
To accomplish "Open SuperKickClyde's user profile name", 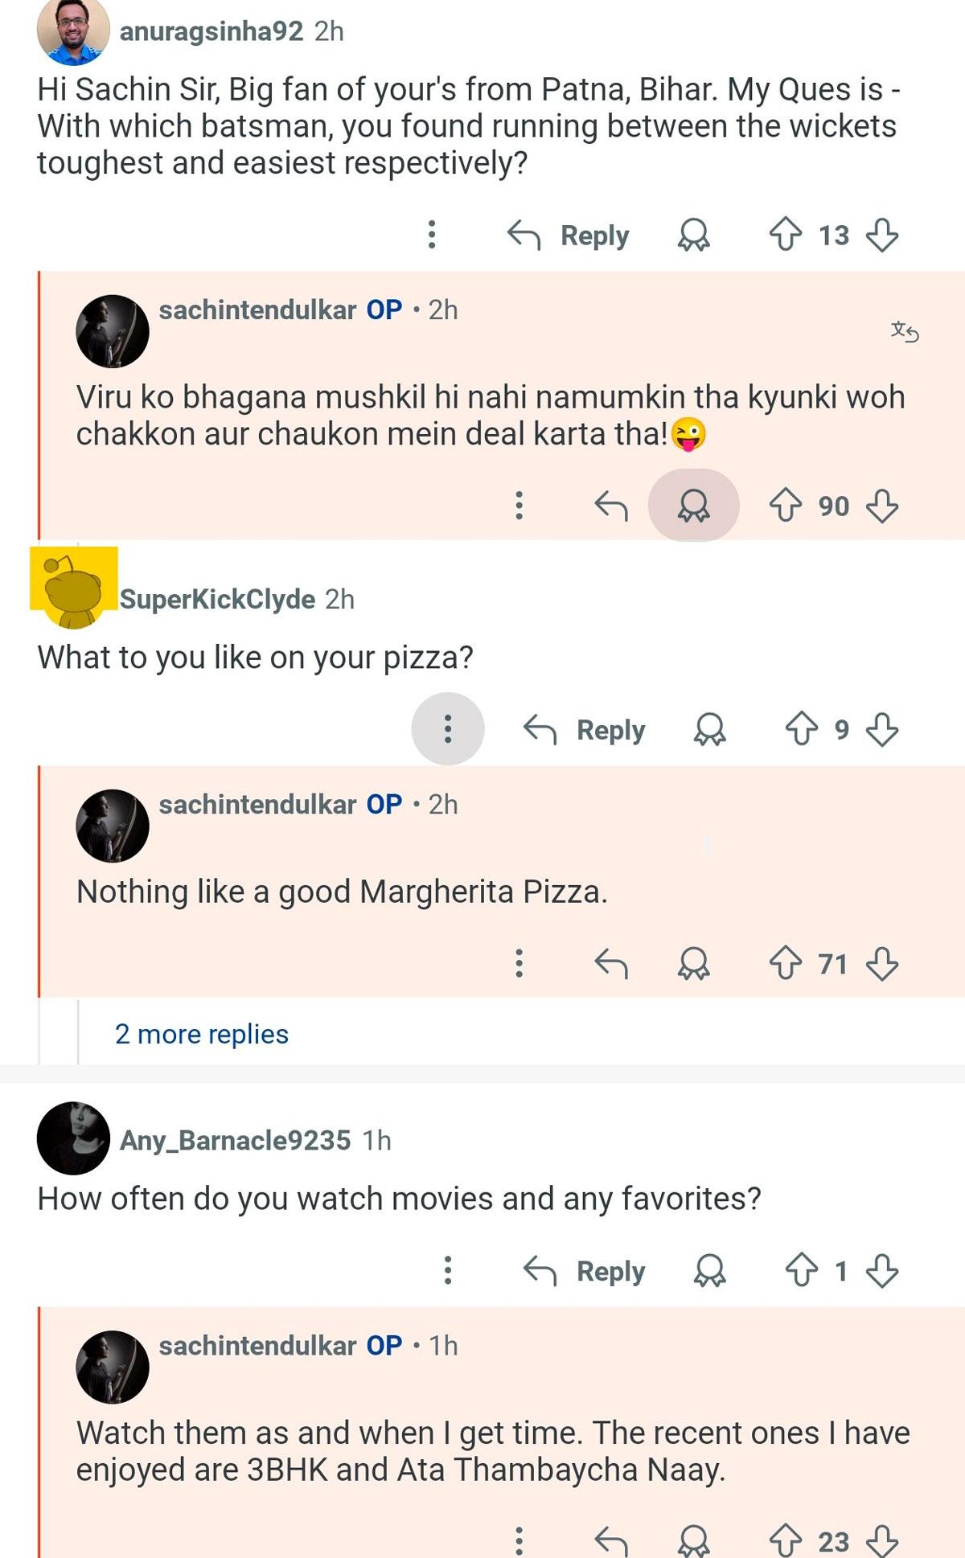I will pos(217,599).
